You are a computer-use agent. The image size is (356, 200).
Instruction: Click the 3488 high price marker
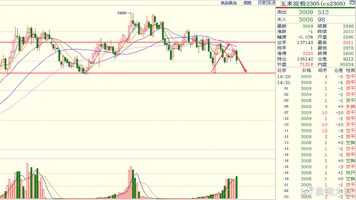tap(122, 13)
